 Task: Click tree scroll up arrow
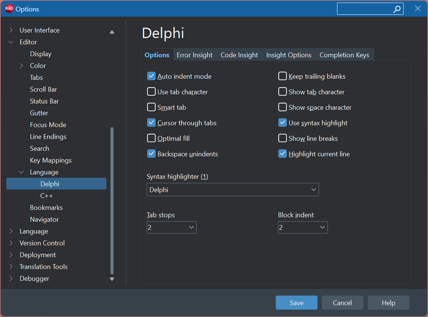(x=112, y=32)
